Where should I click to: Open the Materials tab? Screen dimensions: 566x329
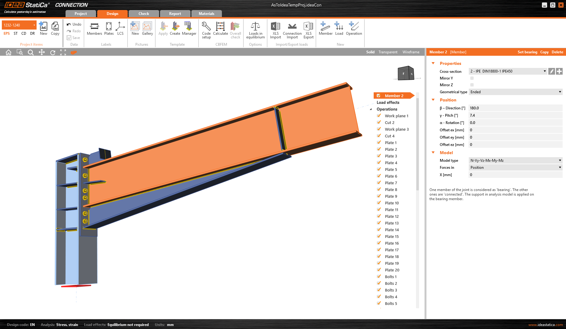coord(206,14)
